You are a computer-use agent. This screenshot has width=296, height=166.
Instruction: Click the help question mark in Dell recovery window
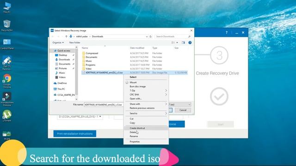pyautogui.click(x=227, y=33)
